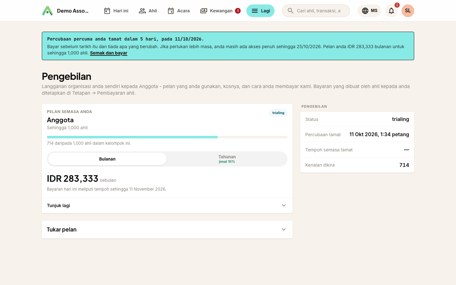Select the Bulanan billing option
This screenshot has width=456, height=285.
pos(107,159)
